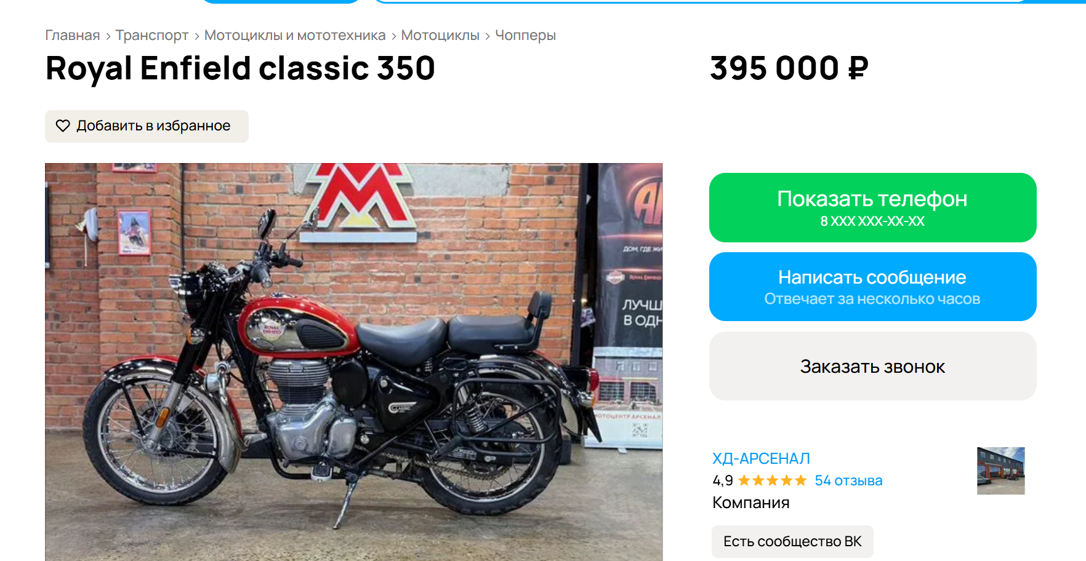
Task: Order a callback via Заказать звонок
Action: tap(872, 366)
